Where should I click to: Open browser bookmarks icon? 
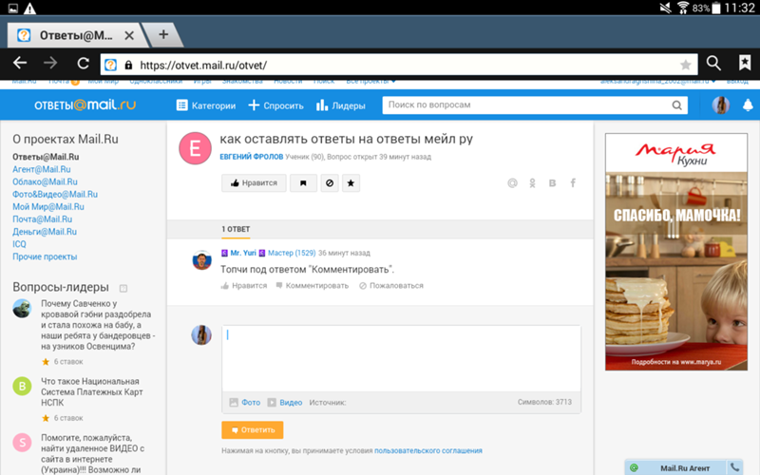[745, 63]
